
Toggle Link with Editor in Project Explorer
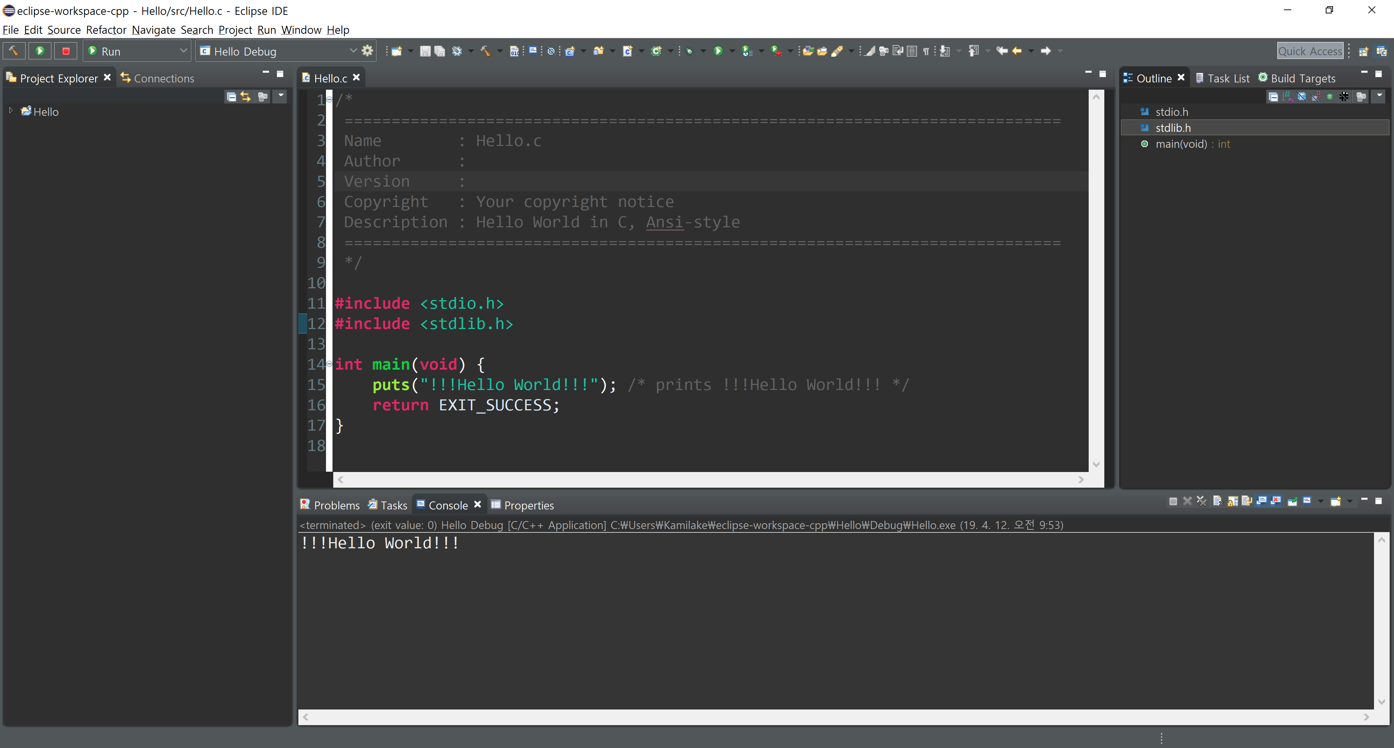(246, 96)
